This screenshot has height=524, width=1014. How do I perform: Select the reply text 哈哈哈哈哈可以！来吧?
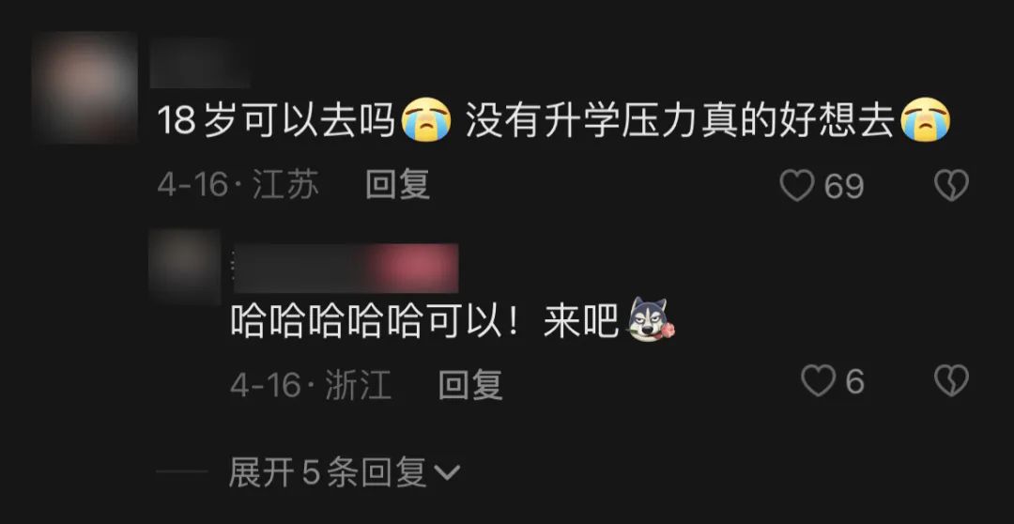tap(425, 320)
